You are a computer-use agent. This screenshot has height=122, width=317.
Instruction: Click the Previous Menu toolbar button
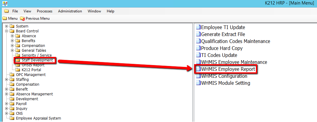click(x=35, y=18)
